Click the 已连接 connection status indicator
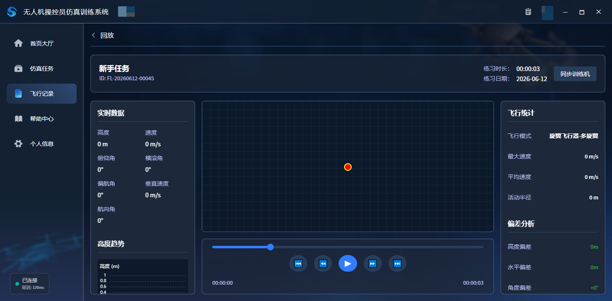 (30, 283)
